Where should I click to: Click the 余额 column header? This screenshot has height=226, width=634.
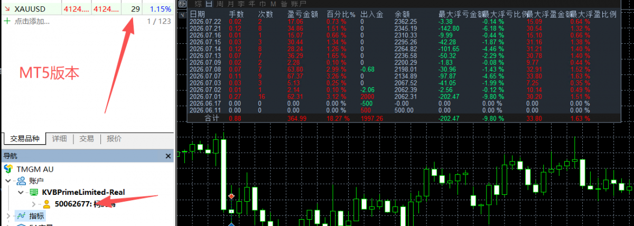[x=403, y=14]
